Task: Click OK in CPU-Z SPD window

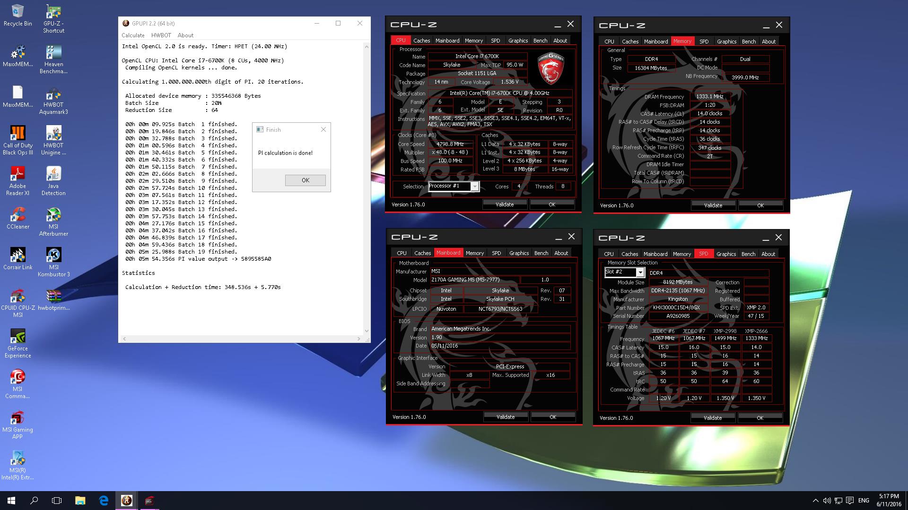Action: pyautogui.click(x=760, y=418)
